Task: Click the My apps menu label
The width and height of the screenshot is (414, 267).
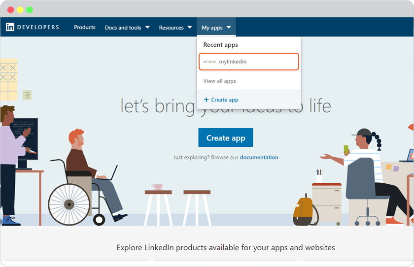Action: click(x=212, y=28)
